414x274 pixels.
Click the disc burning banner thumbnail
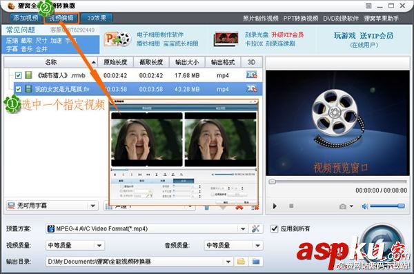tap(226, 39)
